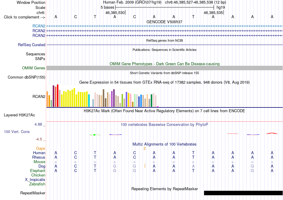Select the Mouse alignment row label
Screen dimensions: 283x200
pyautogui.click(x=39, y=162)
